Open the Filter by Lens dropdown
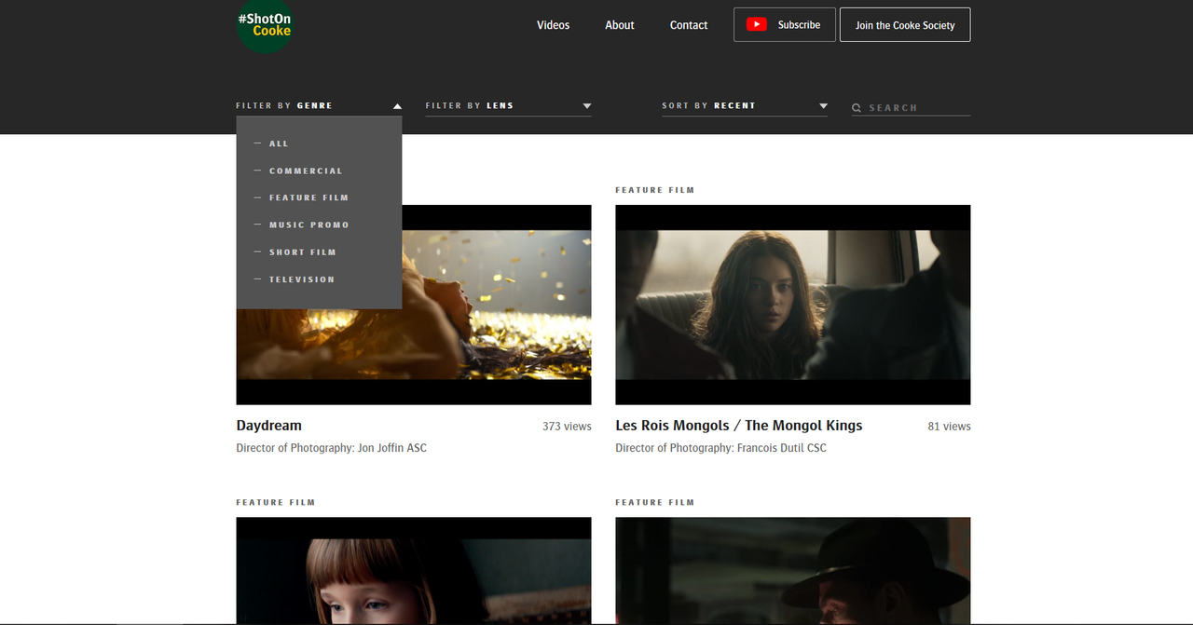The width and height of the screenshot is (1193, 625). pyautogui.click(x=509, y=106)
